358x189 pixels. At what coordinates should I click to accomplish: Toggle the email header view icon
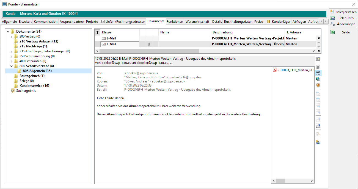[x=318, y=59]
